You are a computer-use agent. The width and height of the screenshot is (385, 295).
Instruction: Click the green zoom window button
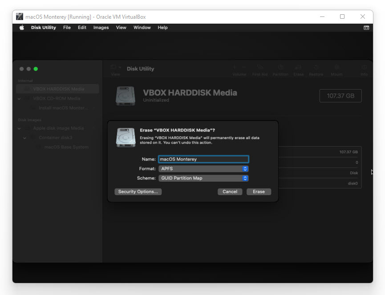(36, 69)
